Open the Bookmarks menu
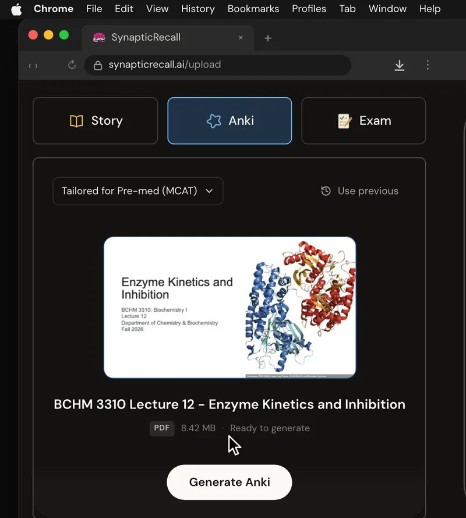The width and height of the screenshot is (466, 518). tap(253, 9)
